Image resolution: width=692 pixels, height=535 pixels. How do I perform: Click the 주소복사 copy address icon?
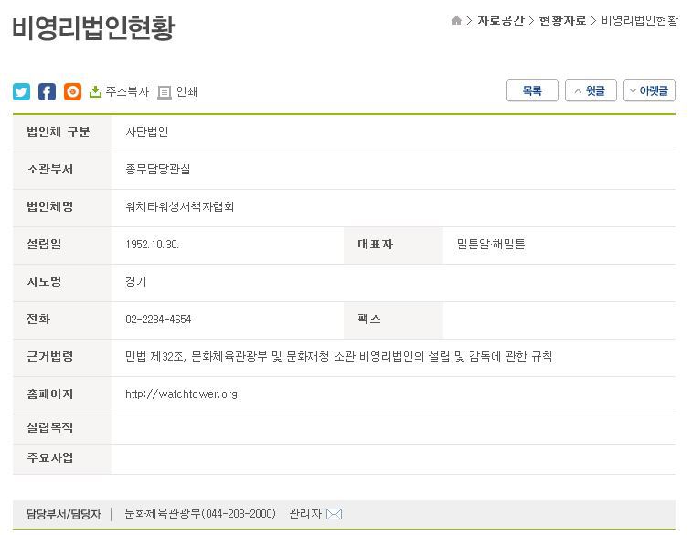click(x=95, y=91)
